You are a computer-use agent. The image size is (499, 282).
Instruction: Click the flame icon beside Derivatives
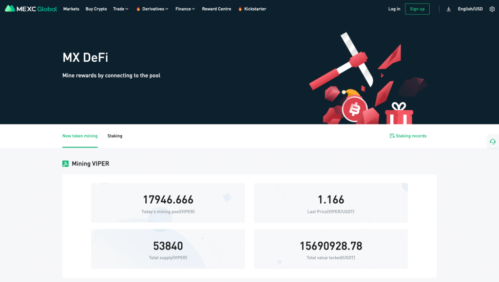tap(138, 9)
